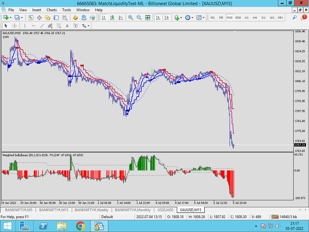The image size is (309, 232).
Task: Expand the chart templates dropdown
Action: [x=204, y=17]
